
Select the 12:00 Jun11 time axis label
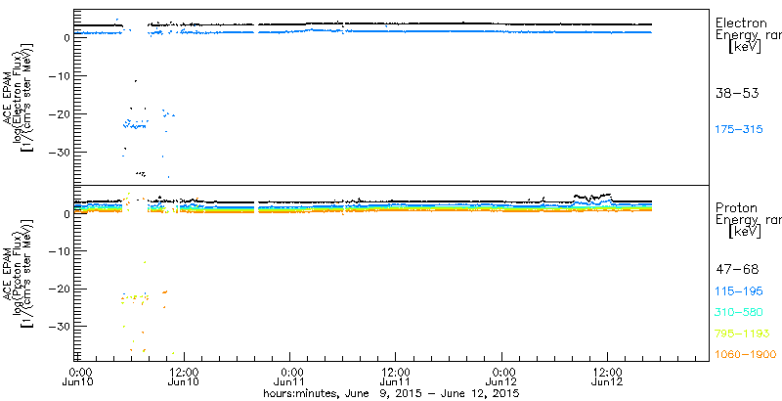point(396,376)
